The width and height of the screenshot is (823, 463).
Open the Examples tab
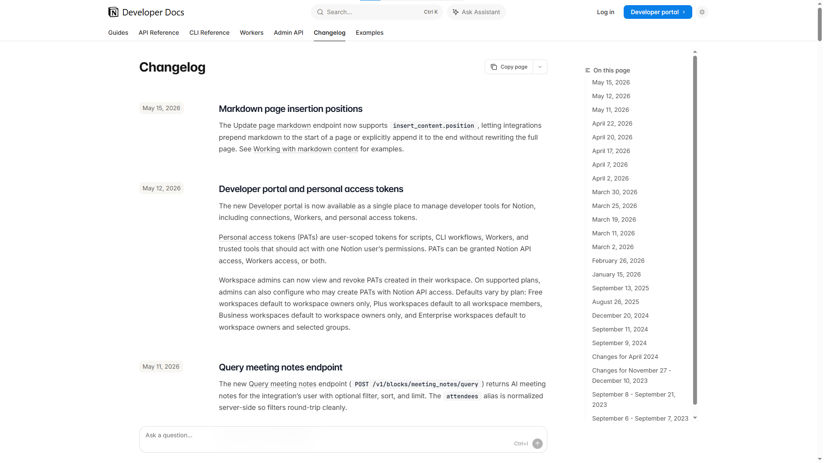pyautogui.click(x=369, y=33)
